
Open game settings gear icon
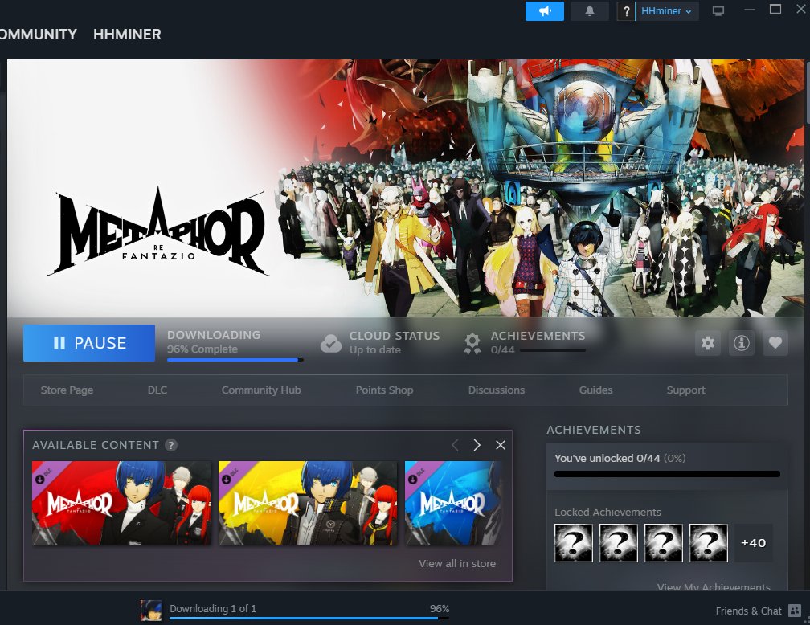[708, 343]
